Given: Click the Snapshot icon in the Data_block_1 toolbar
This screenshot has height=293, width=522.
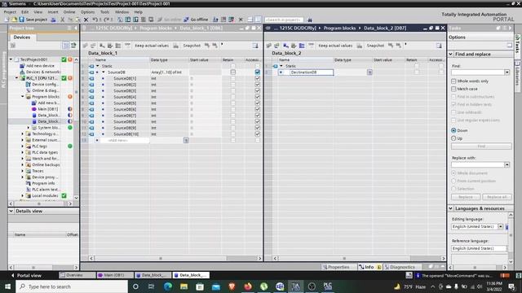Looking at the screenshot, I should [176, 46].
